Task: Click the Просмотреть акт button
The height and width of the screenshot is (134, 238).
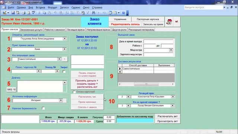Action: 167,121
